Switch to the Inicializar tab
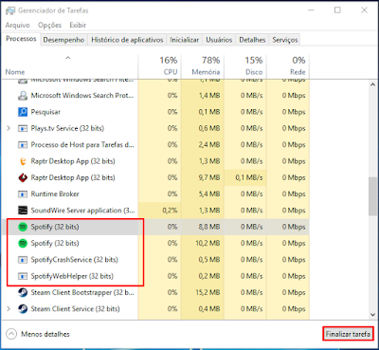 click(185, 40)
